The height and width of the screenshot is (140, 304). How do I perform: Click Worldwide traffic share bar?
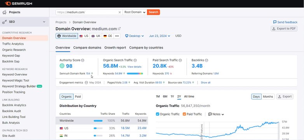point(98,121)
